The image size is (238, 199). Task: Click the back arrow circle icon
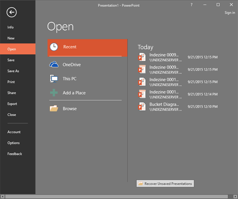[12, 12]
